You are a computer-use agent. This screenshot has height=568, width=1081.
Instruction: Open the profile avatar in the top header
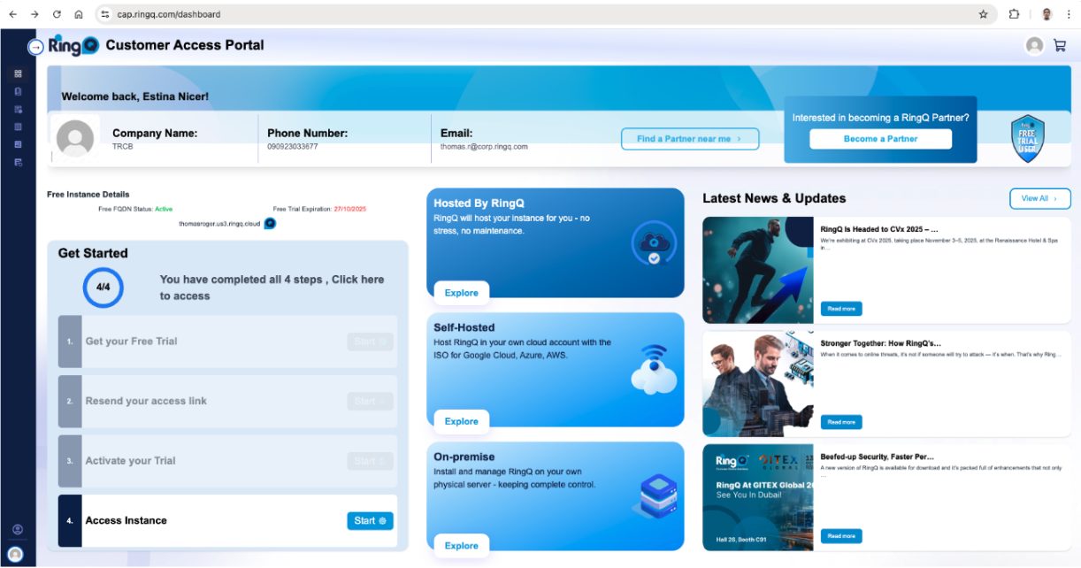(1034, 46)
